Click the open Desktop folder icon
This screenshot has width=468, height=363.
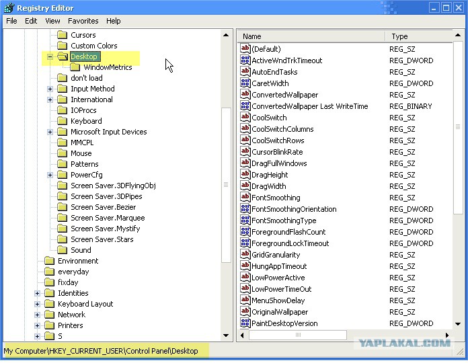pyautogui.click(x=63, y=56)
